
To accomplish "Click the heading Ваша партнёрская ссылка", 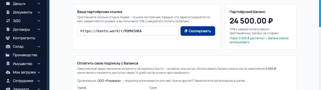I will pos(100,12).
